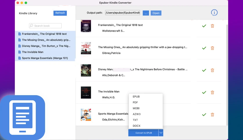Click the green zoom window button

(x=26, y=3)
